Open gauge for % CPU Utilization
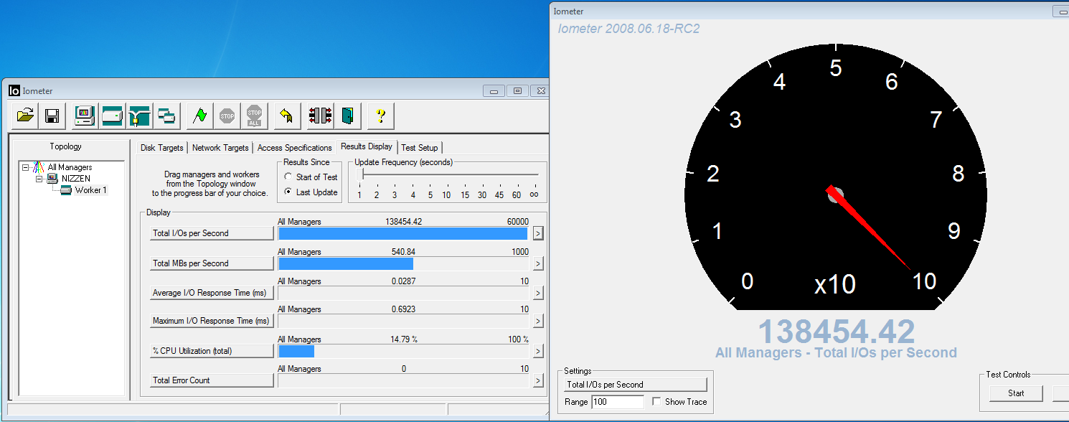 [x=538, y=351]
